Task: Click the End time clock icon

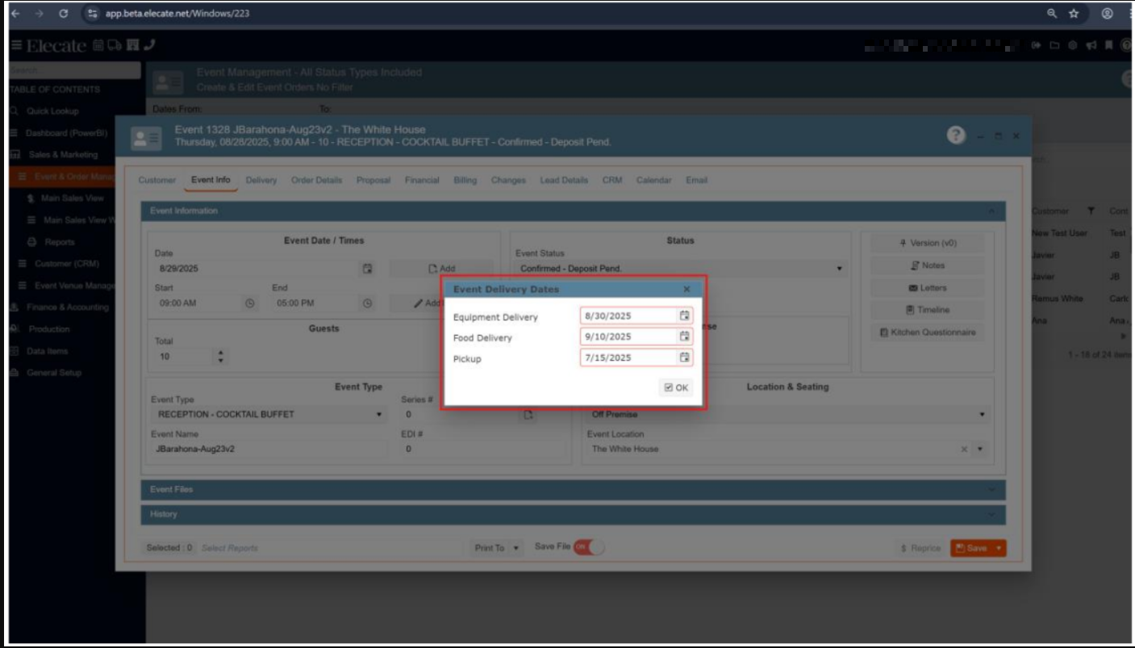Action: coord(367,303)
